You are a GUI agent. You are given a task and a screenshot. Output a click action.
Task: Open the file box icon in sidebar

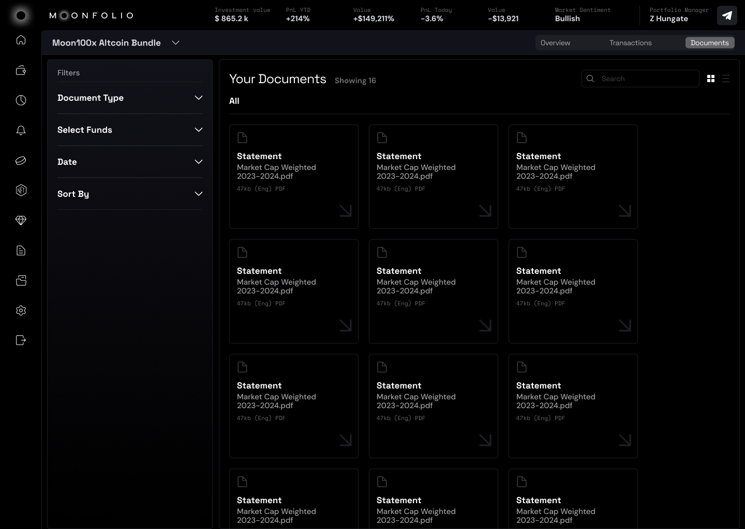[21, 281]
